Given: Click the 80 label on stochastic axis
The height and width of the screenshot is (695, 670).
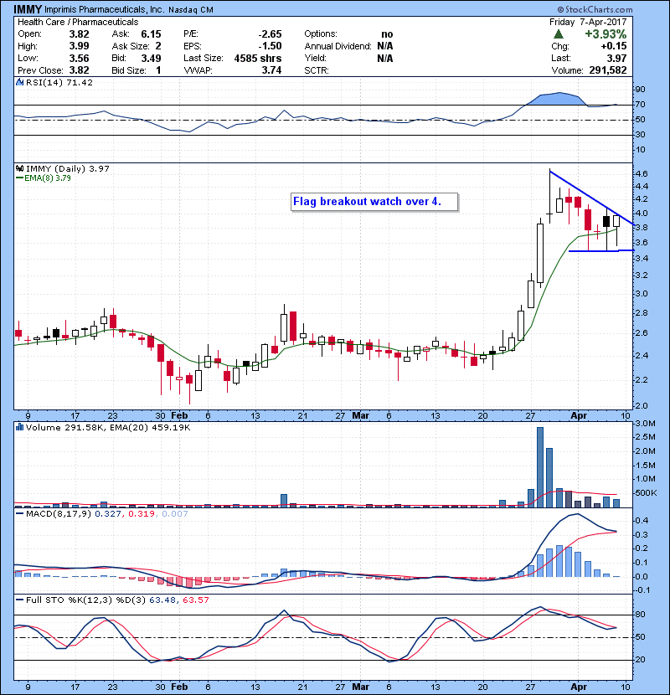Looking at the screenshot, I should 641,615.
